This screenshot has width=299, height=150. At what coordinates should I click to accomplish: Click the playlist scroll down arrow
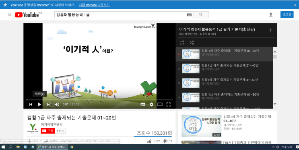point(275,104)
